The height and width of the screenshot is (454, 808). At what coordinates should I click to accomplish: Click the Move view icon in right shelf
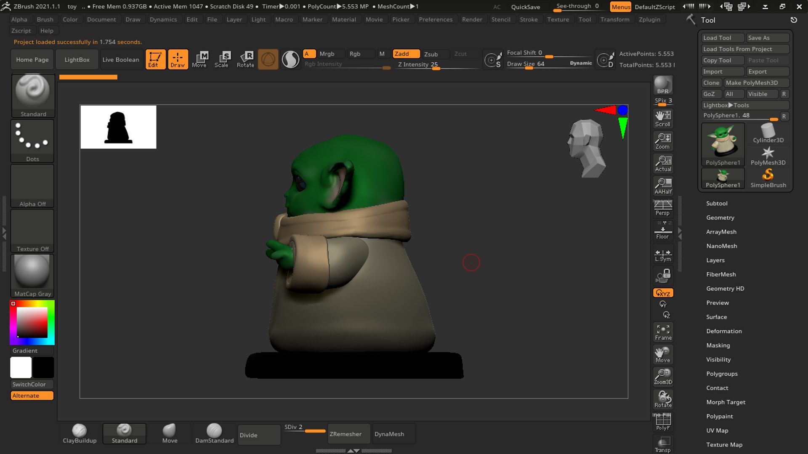pyautogui.click(x=663, y=355)
